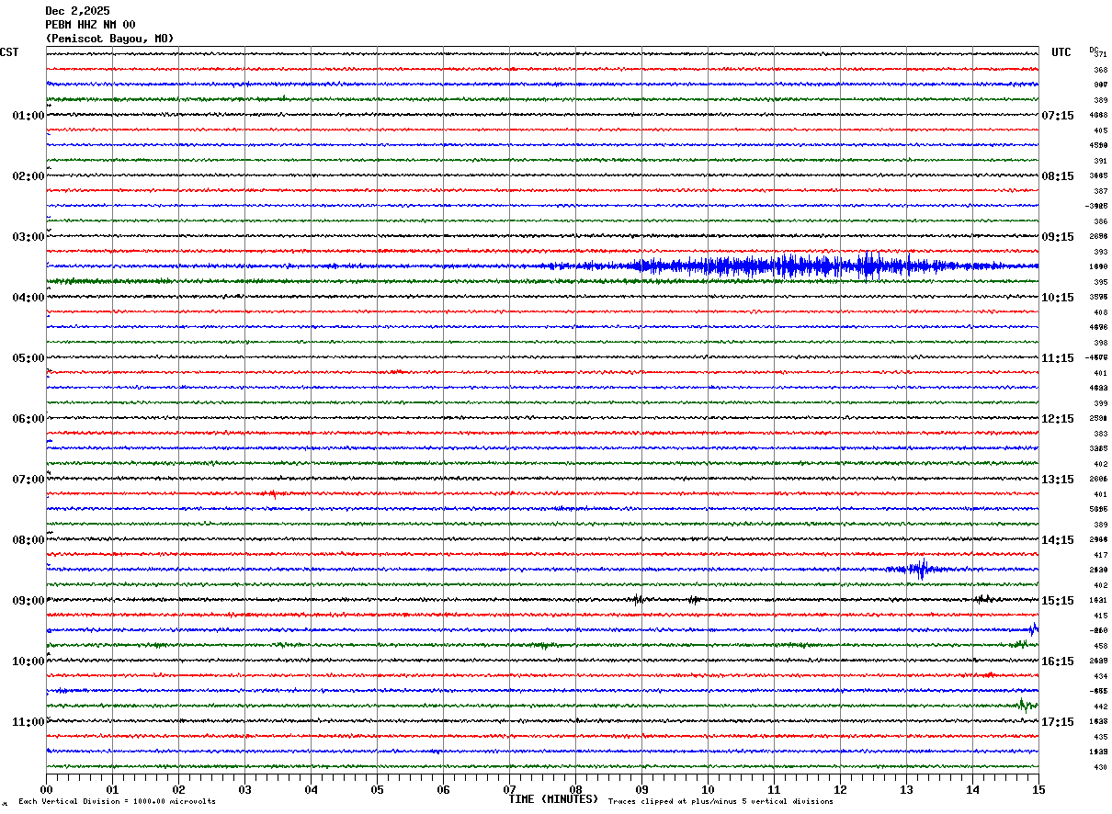1112x814 pixels.
Task: Click minute 10 on the time axis
Action: (x=708, y=789)
